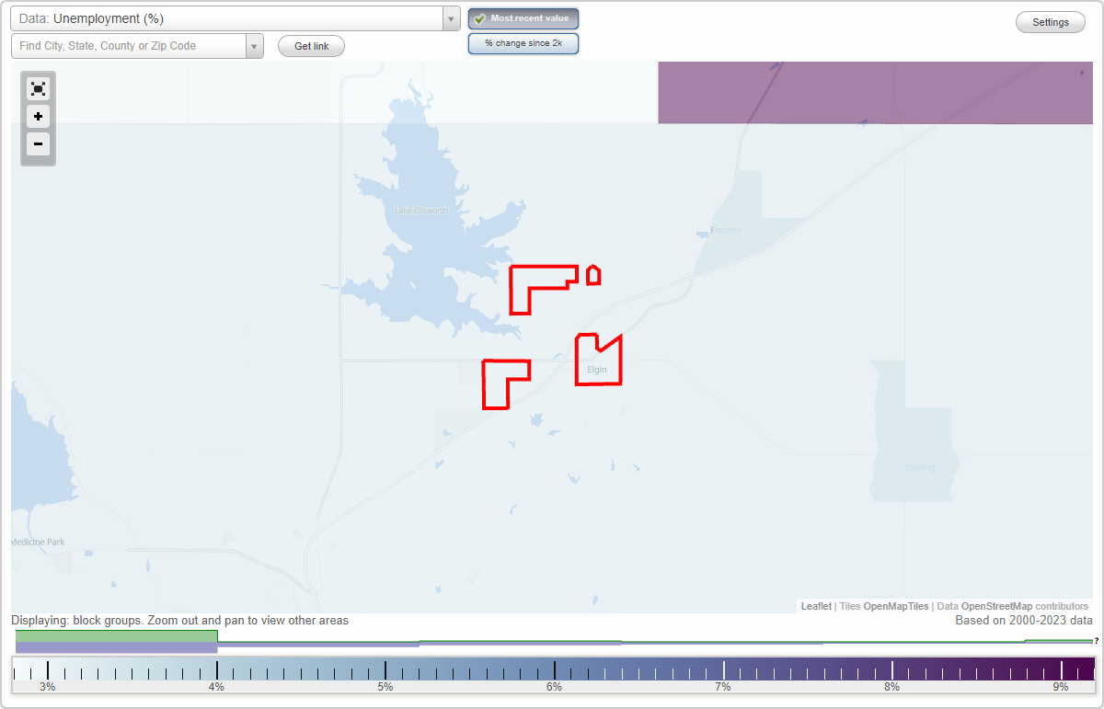The image size is (1104, 709).
Task: Click the green histogram bar above legend
Action: click(116, 635)
